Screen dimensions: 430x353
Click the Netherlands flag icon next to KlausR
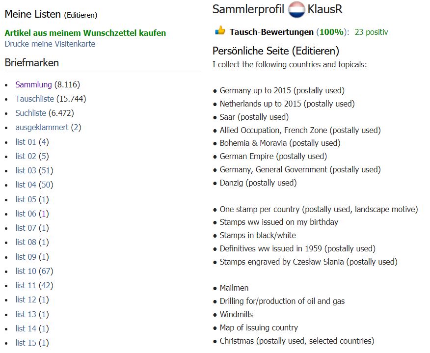tap(296, 9)
